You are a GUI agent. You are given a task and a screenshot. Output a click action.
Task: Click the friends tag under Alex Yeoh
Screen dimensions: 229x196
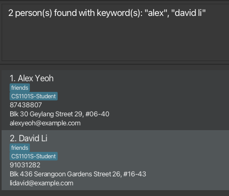(20, 88)
